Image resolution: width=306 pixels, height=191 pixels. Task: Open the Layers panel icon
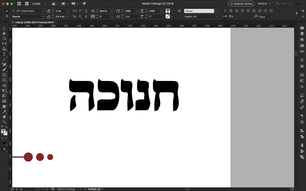pyautogui.click(x=302, y=33)
